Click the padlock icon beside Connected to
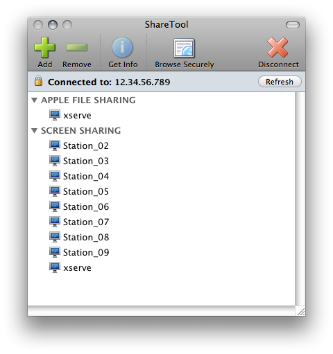The height and width of the screenshot is (354, 333). click(x=38, y=81)
